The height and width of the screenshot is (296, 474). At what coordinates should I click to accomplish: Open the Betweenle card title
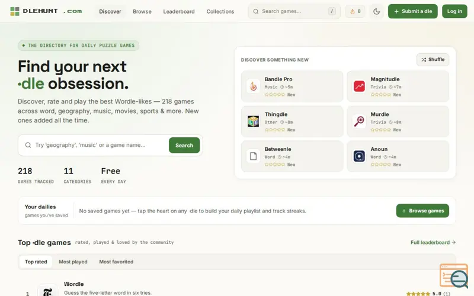click(278, 149)
